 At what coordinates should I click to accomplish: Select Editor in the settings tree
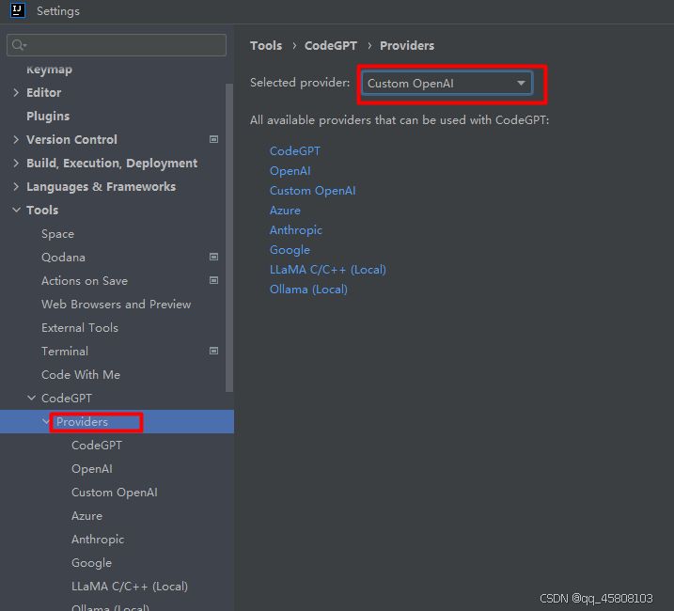point(44,92)
